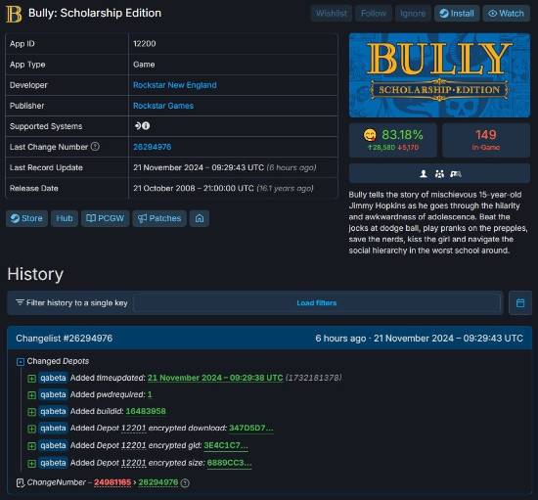This screenshot has width=538, height=500.
Task: Click truncated value 347D5D7...
Action: point(251,428)
